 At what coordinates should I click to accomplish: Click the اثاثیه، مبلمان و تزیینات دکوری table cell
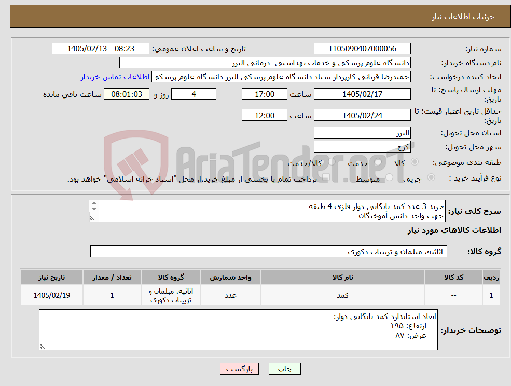tap(171, 295)
